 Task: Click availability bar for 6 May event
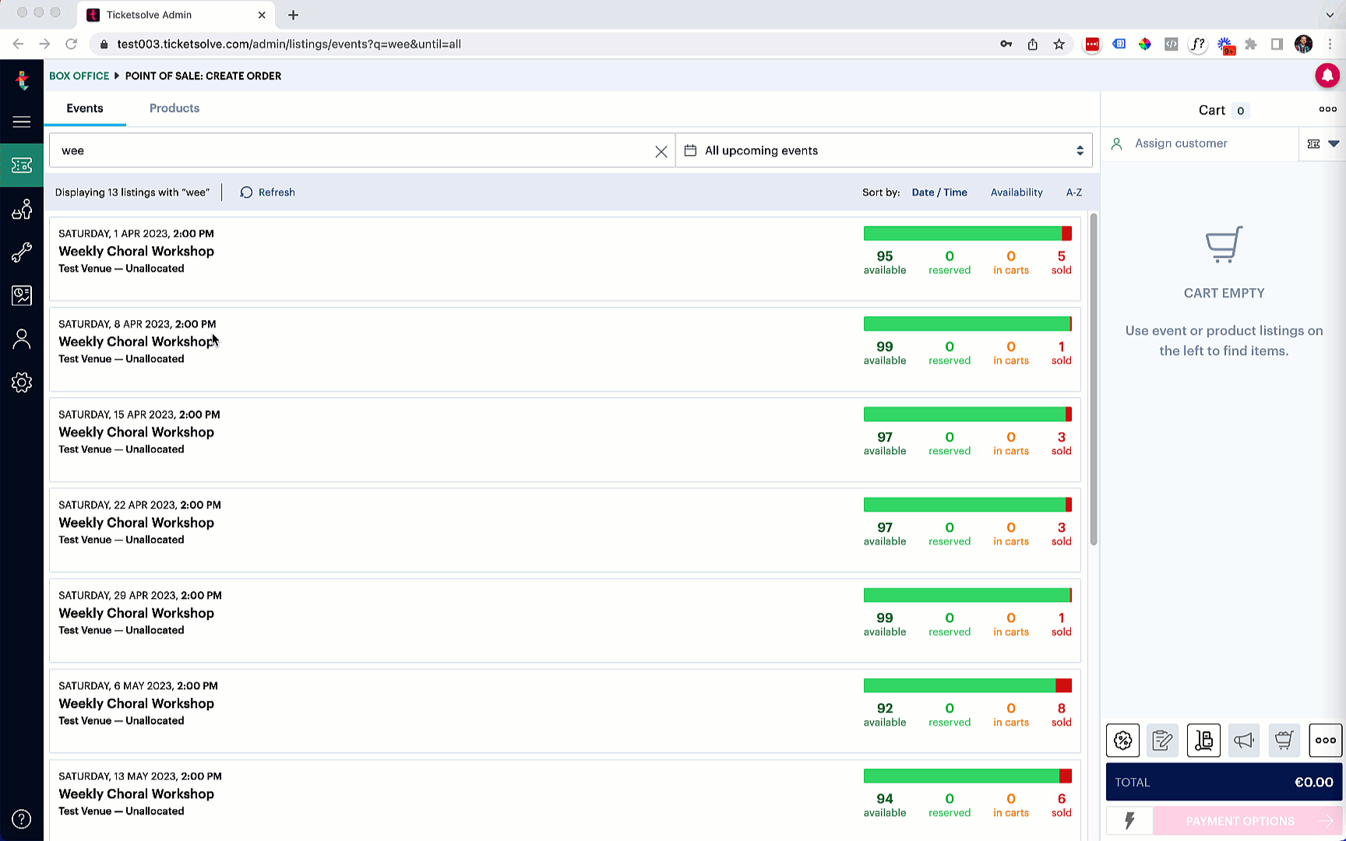pyautogui.click(x=967, y=686)
